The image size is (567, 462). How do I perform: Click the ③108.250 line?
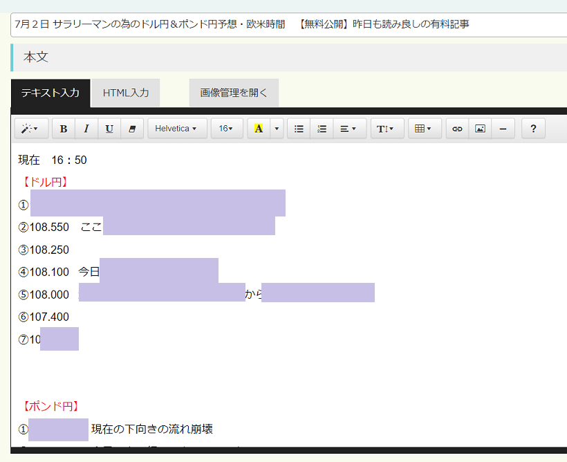tap(44, 250)
